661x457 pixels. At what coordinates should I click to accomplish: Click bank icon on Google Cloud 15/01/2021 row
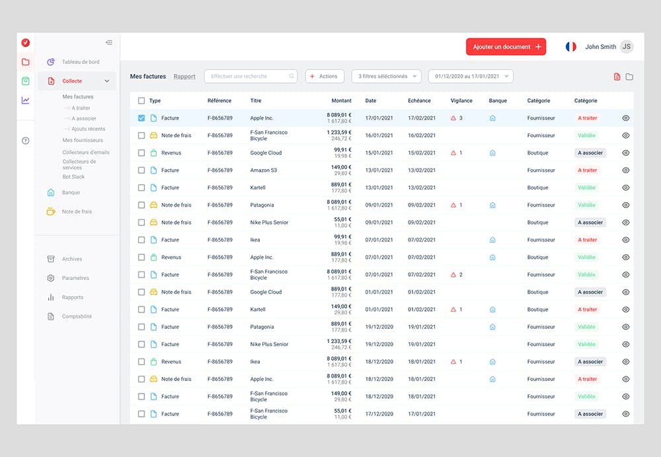click(492, 153)
